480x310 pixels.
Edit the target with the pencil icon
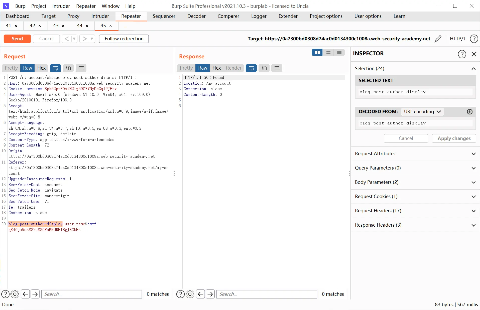pos(438,39)
